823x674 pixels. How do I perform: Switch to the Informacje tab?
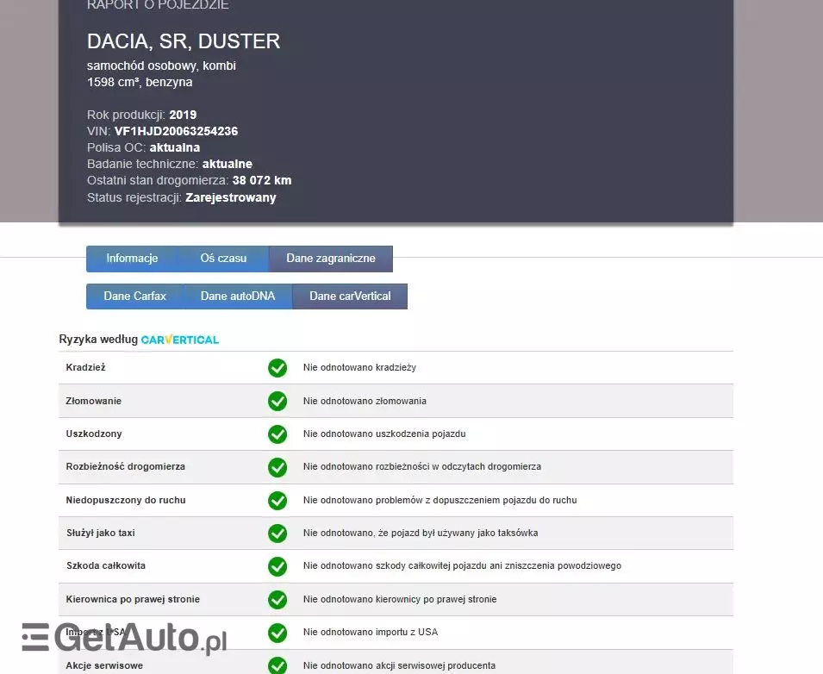[131, 259]
